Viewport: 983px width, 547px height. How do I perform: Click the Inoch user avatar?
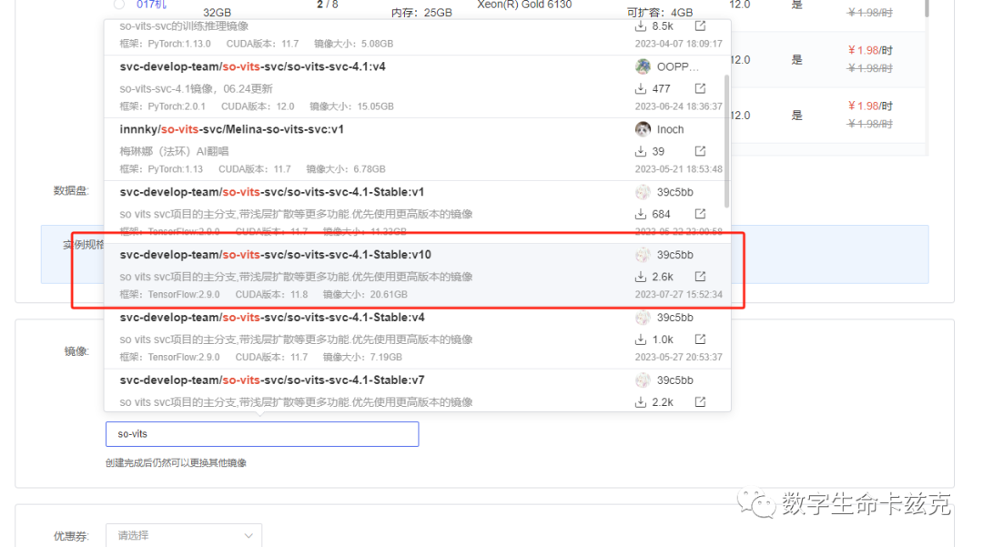643,129
